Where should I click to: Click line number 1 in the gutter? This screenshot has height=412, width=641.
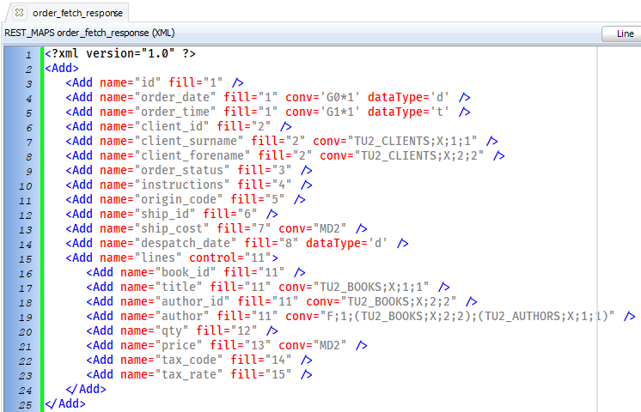[x=28, y=54]
